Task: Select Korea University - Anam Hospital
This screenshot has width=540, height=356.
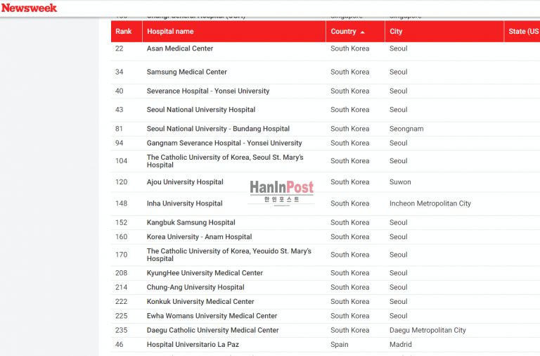Action: (199, 236)
